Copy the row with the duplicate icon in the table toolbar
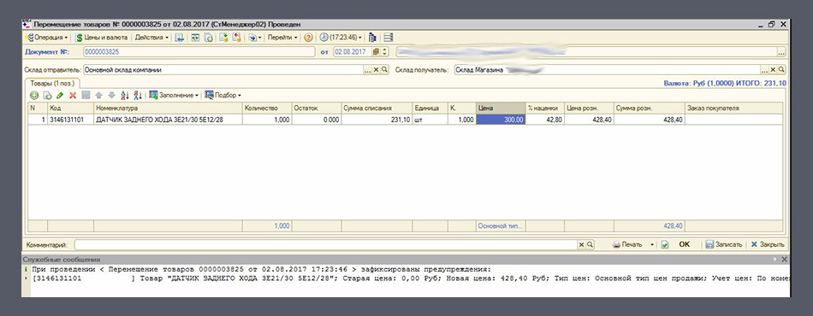The image size is (813, 316). point(47,95)
